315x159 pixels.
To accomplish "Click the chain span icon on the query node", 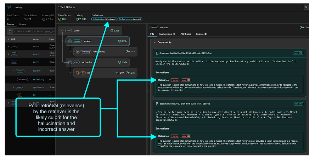I will pos(62,31).
